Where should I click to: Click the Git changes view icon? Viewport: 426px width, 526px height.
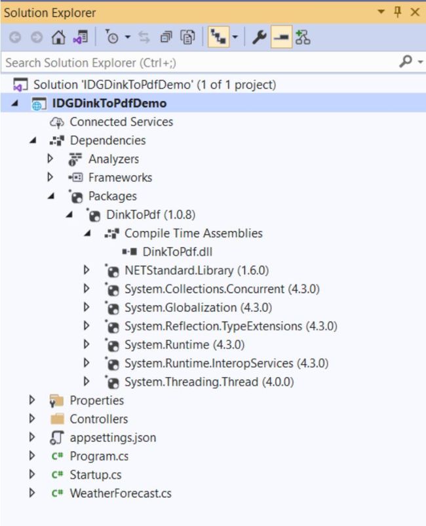coord(303,37)
